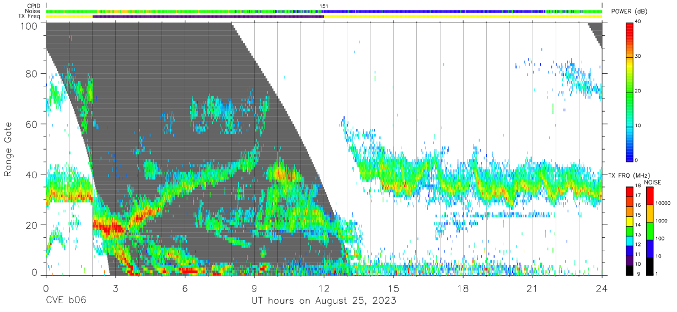677x312 pixels.
Task: Click the 6 tick on UT hours axis
Action: pos(185,288)
